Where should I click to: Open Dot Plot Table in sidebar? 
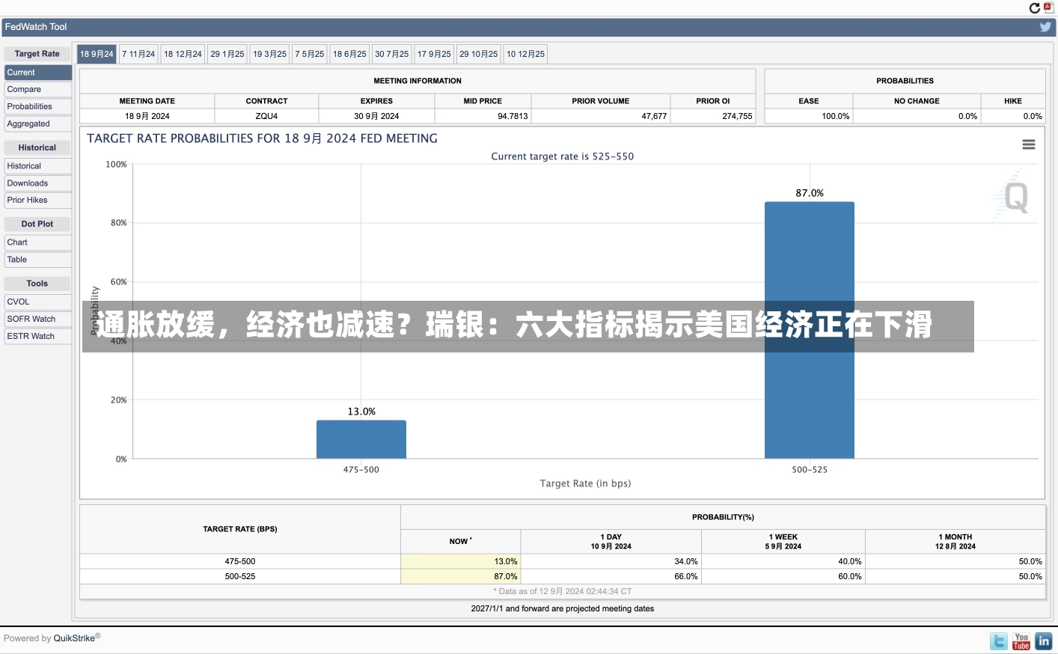(38, 260)
